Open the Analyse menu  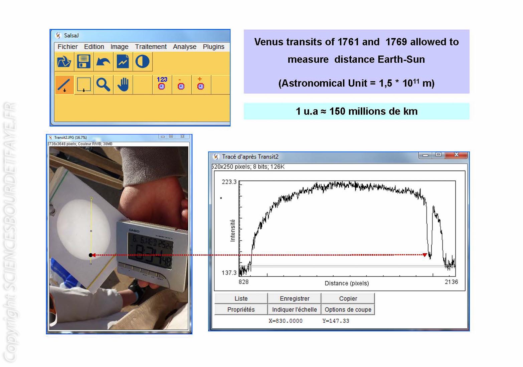[184, 47]
